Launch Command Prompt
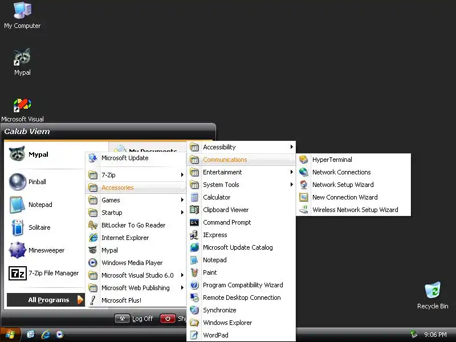The width and height of the screenshot is (456, 342). 241,222
